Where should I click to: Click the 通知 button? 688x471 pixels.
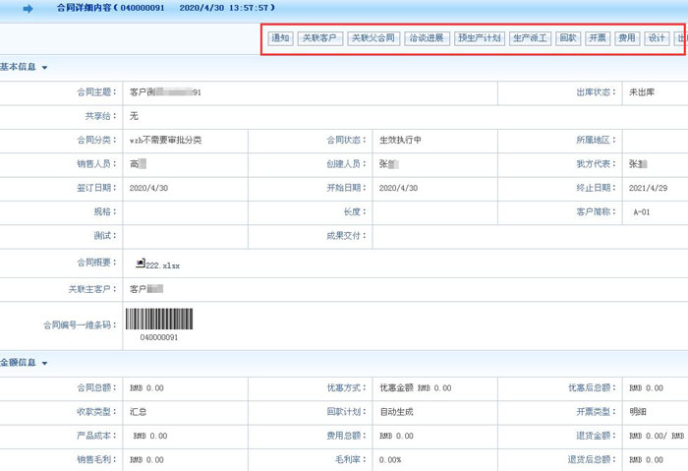(x=280, y=39)
